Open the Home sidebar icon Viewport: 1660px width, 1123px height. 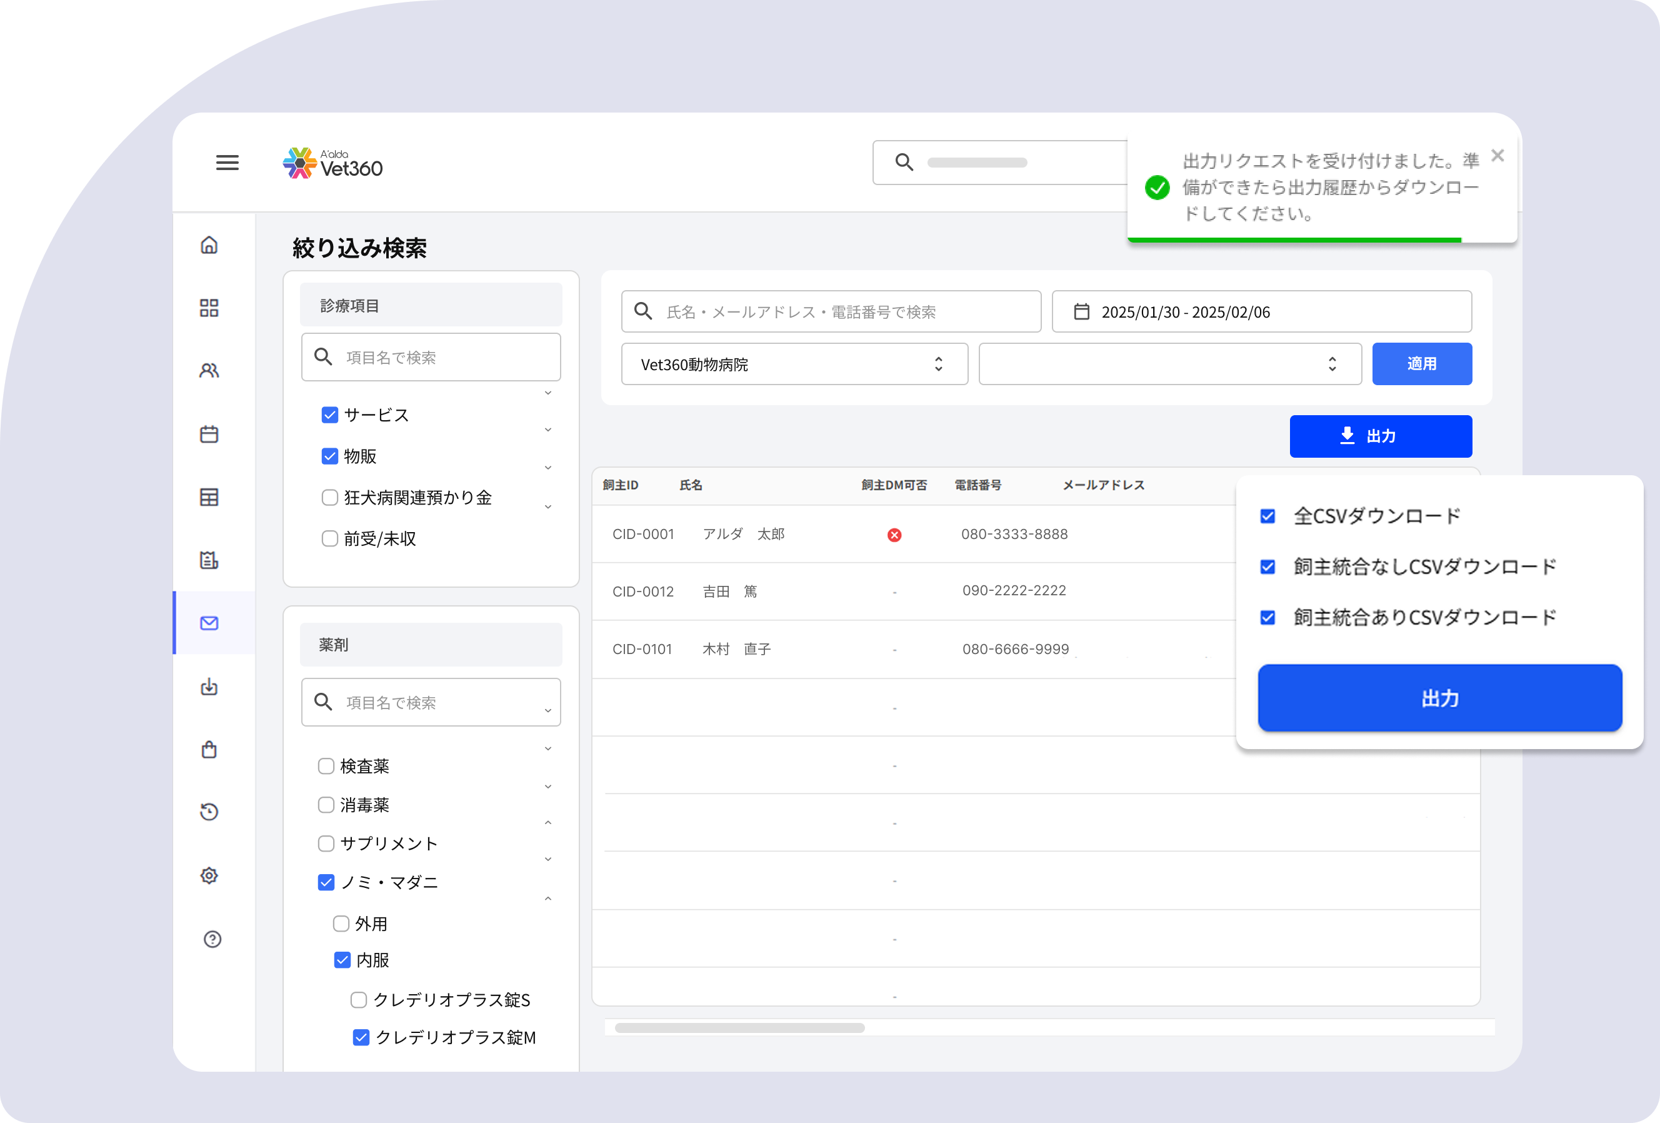coord(209,245)
